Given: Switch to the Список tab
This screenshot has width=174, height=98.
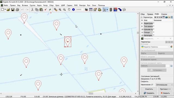Looking at the screenshot, I should click(164, 14).
